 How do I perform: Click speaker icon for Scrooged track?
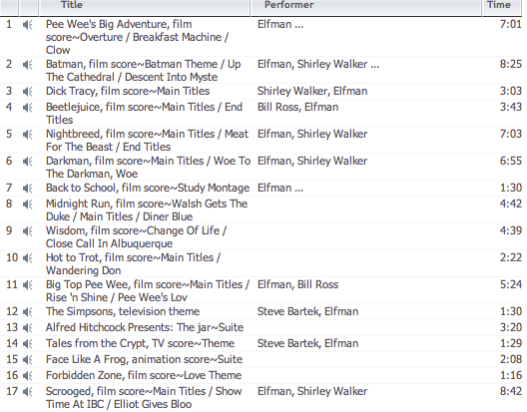click(28, 392)
